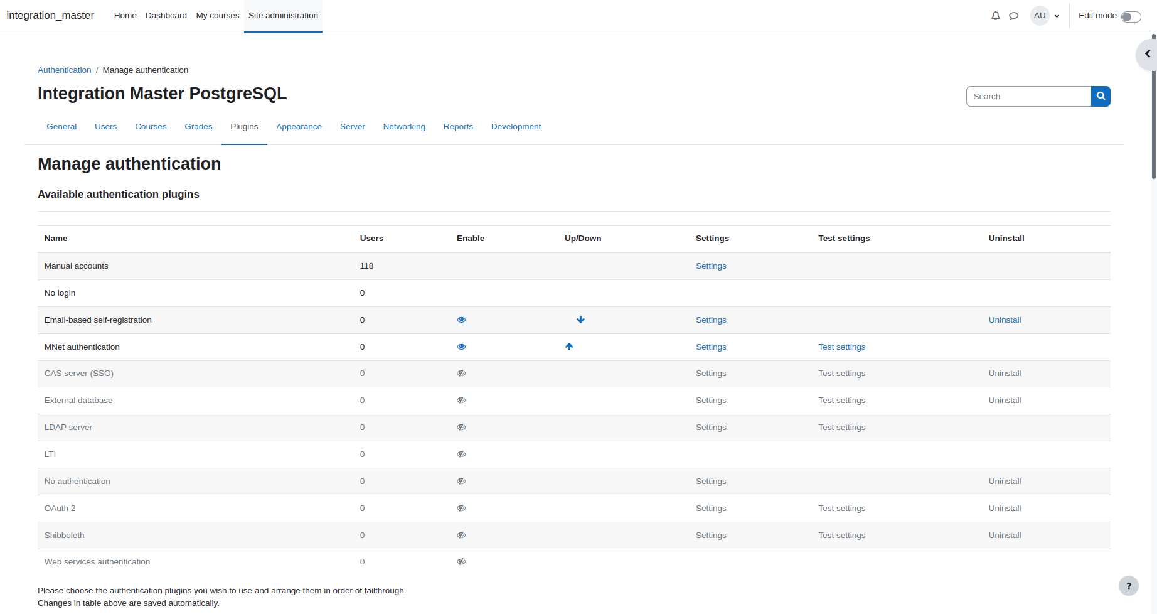Open Settings for LDAP server
This screenshot has width=1157, height=614.
(711, 428)
